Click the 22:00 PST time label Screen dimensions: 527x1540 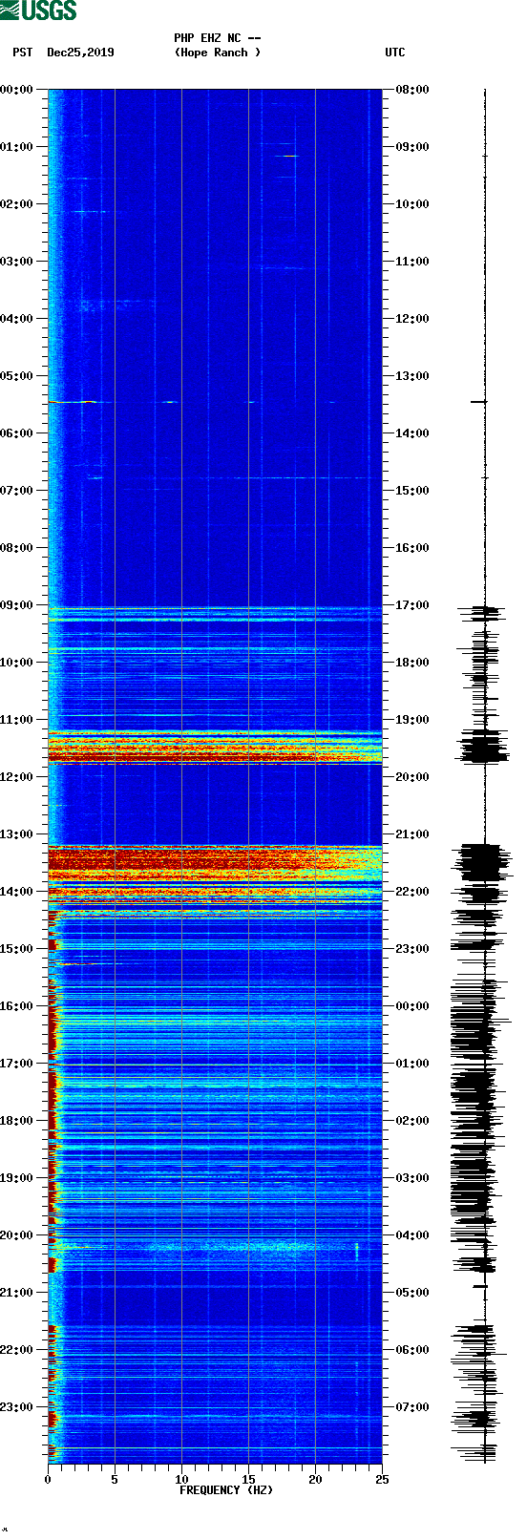click(17, 1350)
